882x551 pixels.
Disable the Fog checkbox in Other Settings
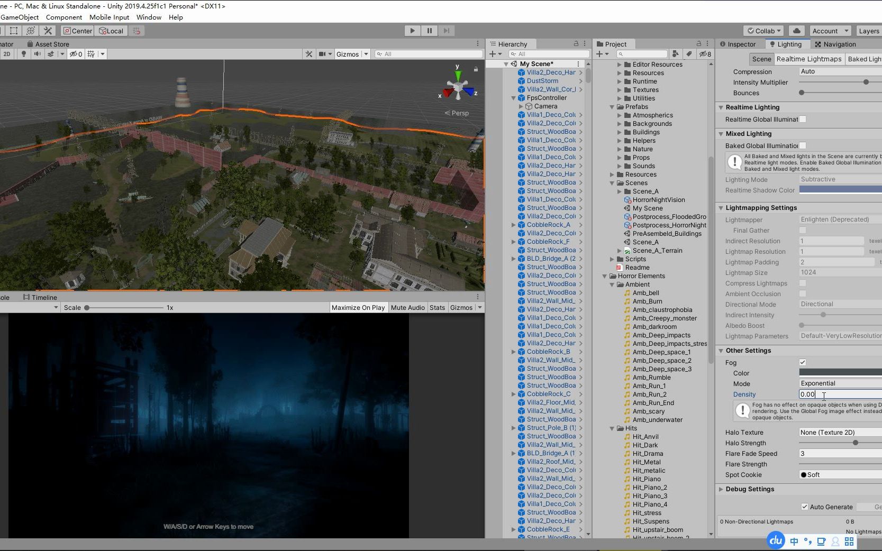802,362
